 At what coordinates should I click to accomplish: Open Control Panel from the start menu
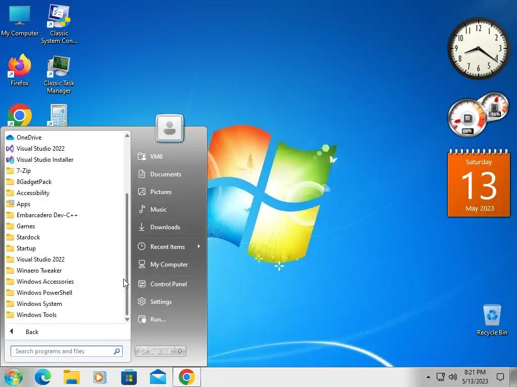click(169, 284)
